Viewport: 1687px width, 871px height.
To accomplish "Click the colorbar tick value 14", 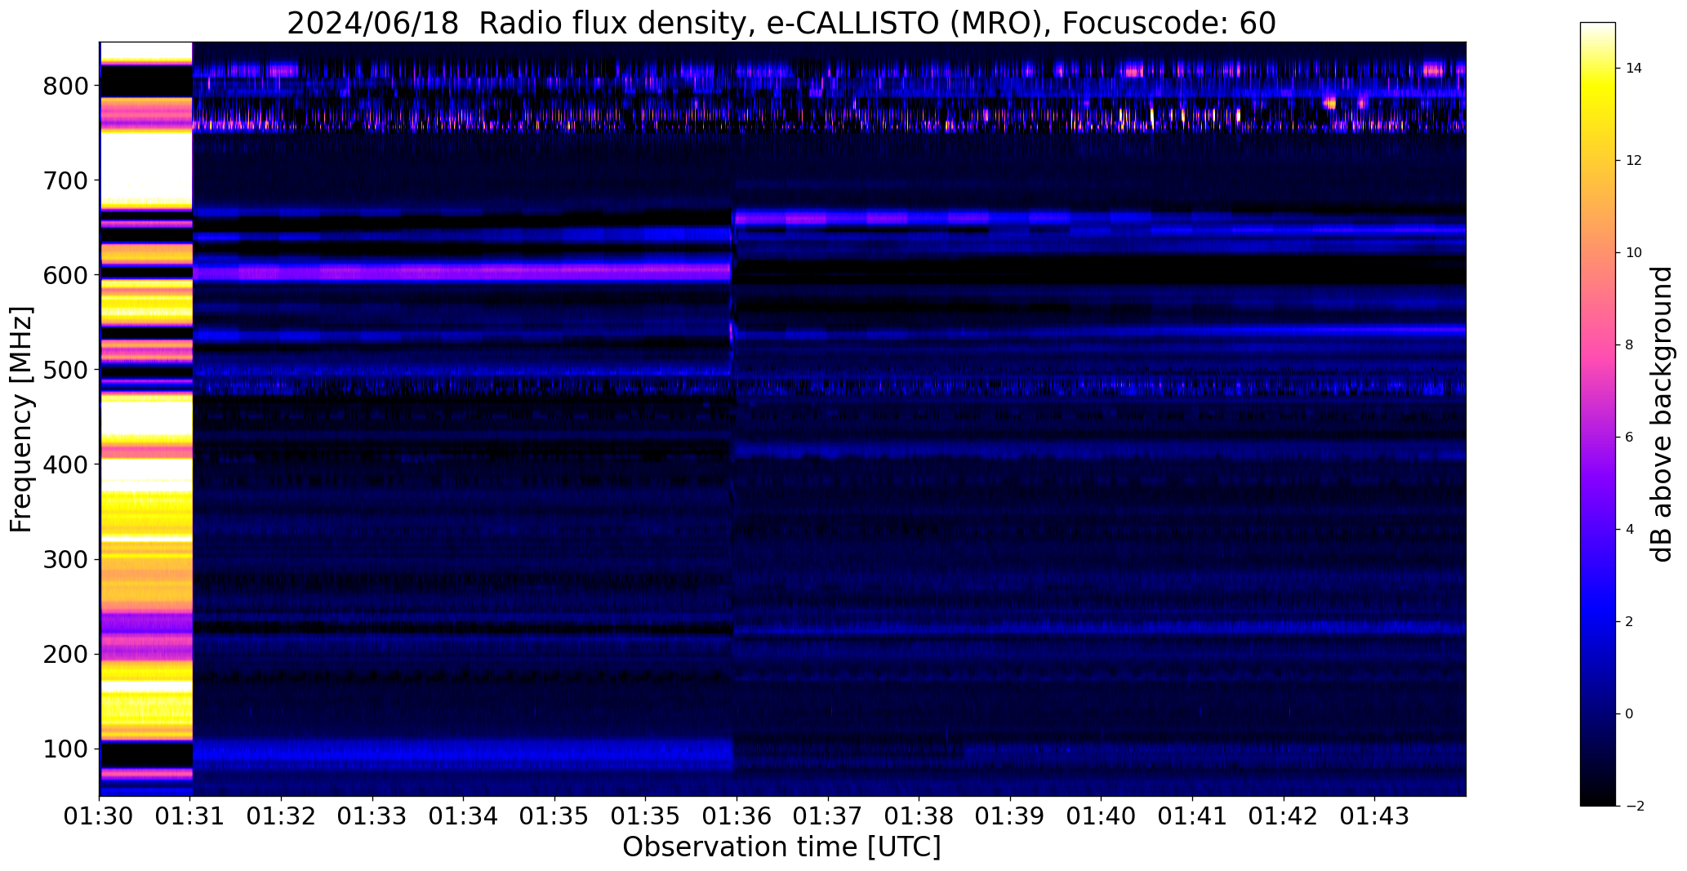I will click(x=1634, y=69).
